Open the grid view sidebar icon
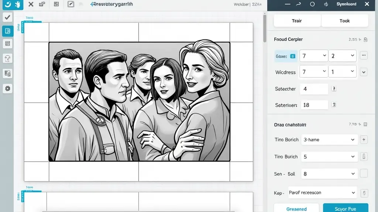The height and width of the screenshot is (212, 378). click(7, 44)
